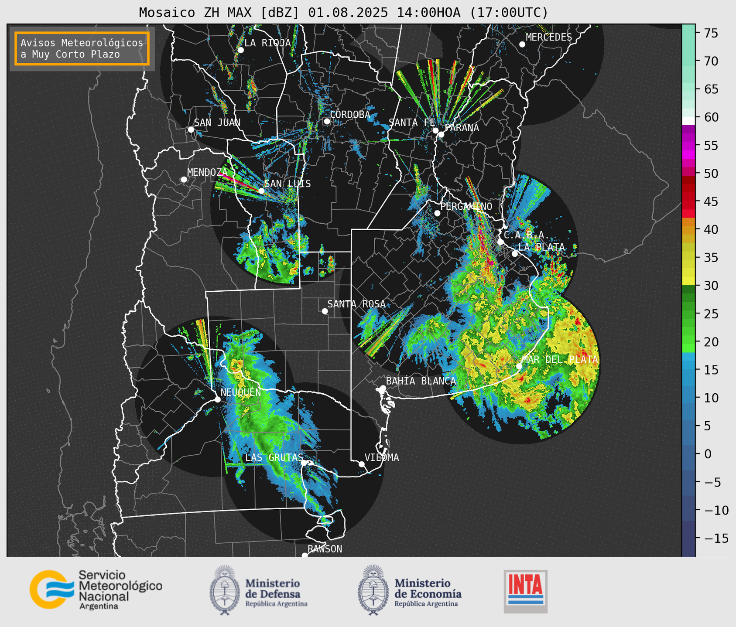Click the 45 value on the dBZ scale
The height and width of the screenshot is (627, 736).
point(711,202)
